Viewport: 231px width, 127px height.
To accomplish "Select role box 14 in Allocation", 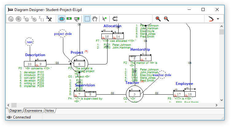I will pos(118,37).
